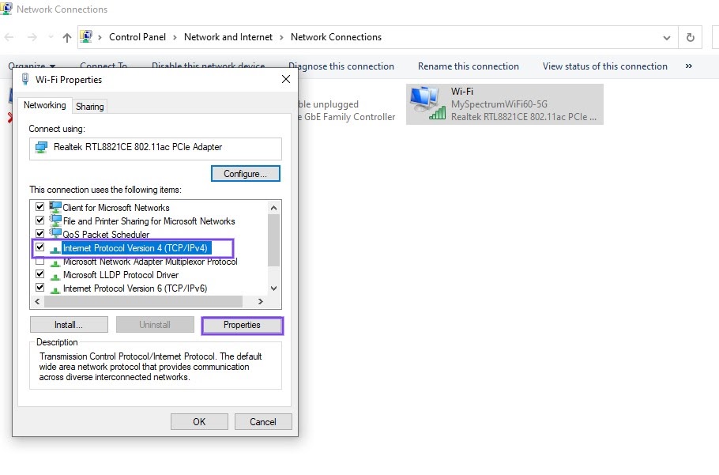Uncheck Internet Protocol Version 6 (TCP/IPv6)
This screenshot has height=475, width=719.
tap(40, 288)
